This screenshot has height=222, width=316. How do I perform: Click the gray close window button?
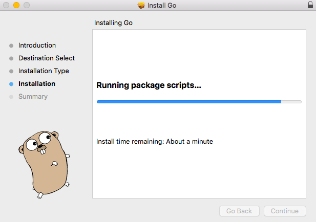[x=6, y=5]
